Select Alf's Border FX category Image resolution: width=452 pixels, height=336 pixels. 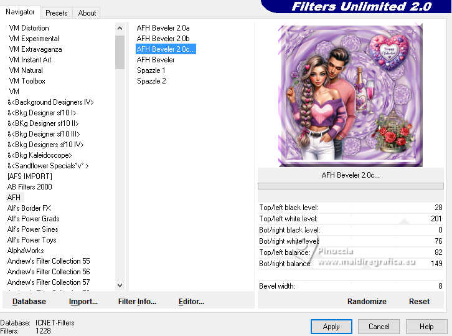[x=29, y=208]
